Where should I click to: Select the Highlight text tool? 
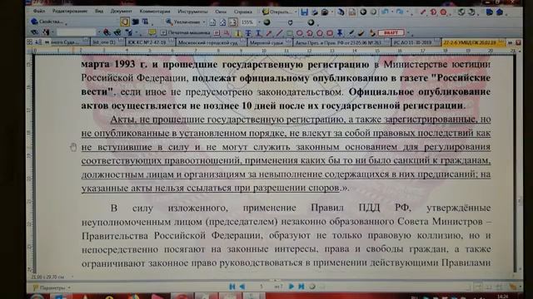[237, 33]
